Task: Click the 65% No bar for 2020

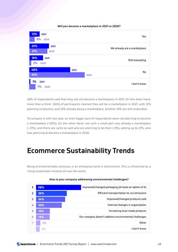Action: click(57, 75)
